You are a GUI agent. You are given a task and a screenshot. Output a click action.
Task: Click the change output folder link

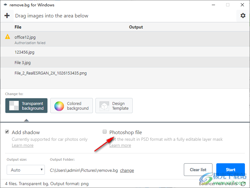pos(127,170)
